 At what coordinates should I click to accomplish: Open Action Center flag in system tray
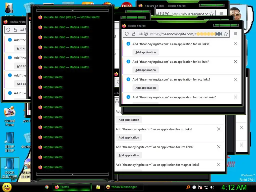tap(200, 187)
